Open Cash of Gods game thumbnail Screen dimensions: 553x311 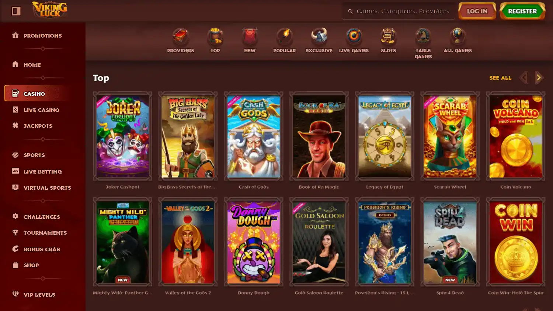pyautogui.click(x=254, y=136)
